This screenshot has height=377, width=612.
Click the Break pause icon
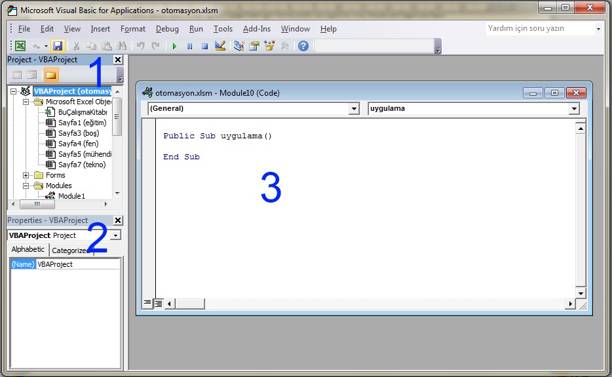[x=189, y=46]
